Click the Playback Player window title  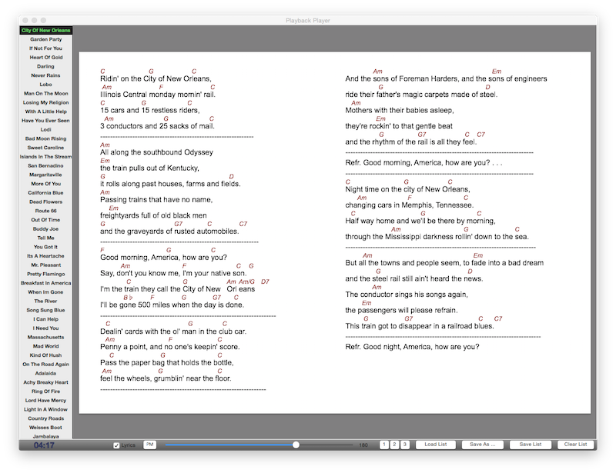(307, 21)
